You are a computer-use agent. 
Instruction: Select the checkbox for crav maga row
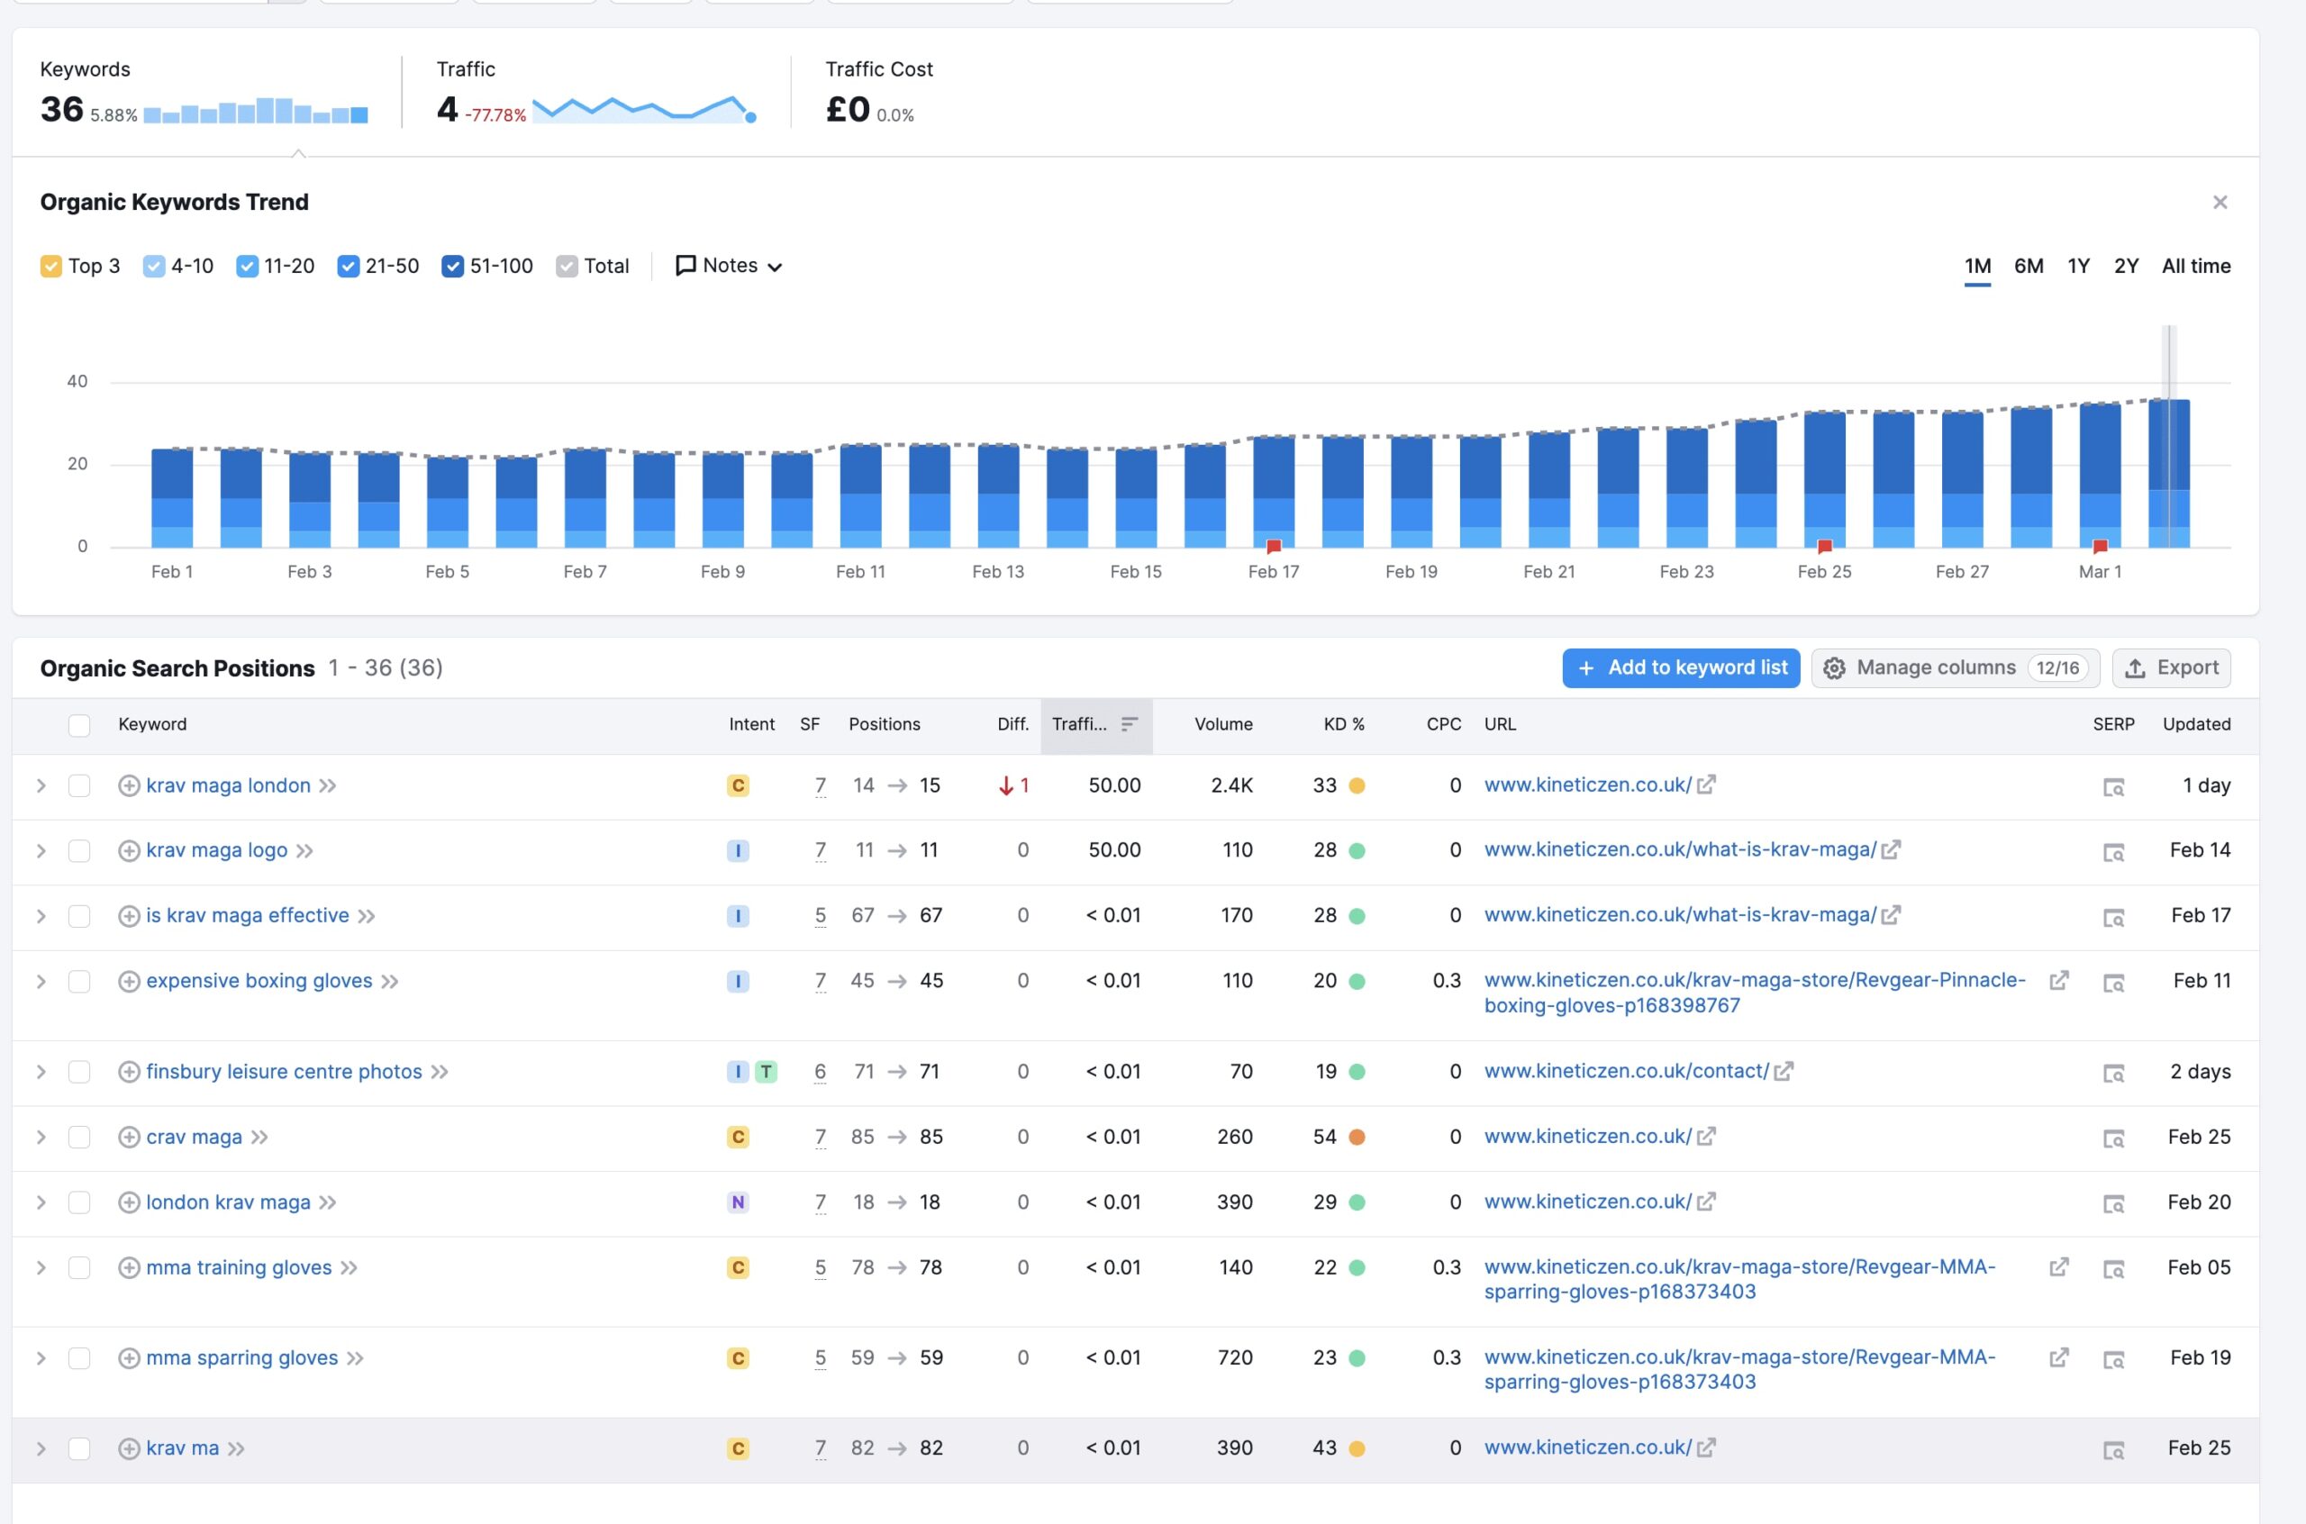tap(78, 1136)
